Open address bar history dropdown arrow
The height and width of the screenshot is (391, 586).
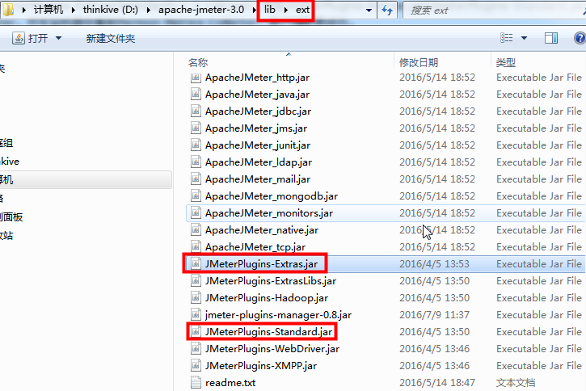tap(369, 11)
